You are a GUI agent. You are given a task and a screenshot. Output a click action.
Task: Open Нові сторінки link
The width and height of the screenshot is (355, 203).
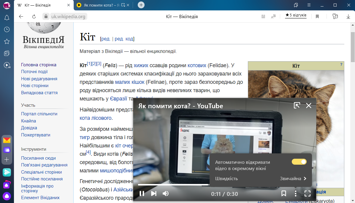(35, 86)
